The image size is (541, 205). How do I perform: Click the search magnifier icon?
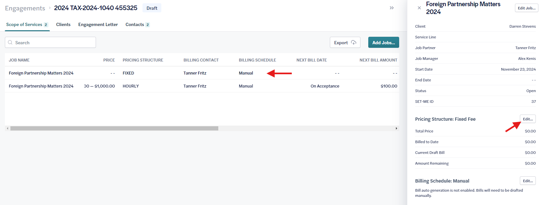click(10, 42)
